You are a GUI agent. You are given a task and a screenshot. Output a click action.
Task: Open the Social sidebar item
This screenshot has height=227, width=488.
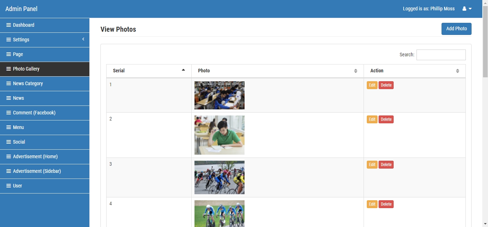(x=45, y=142)
